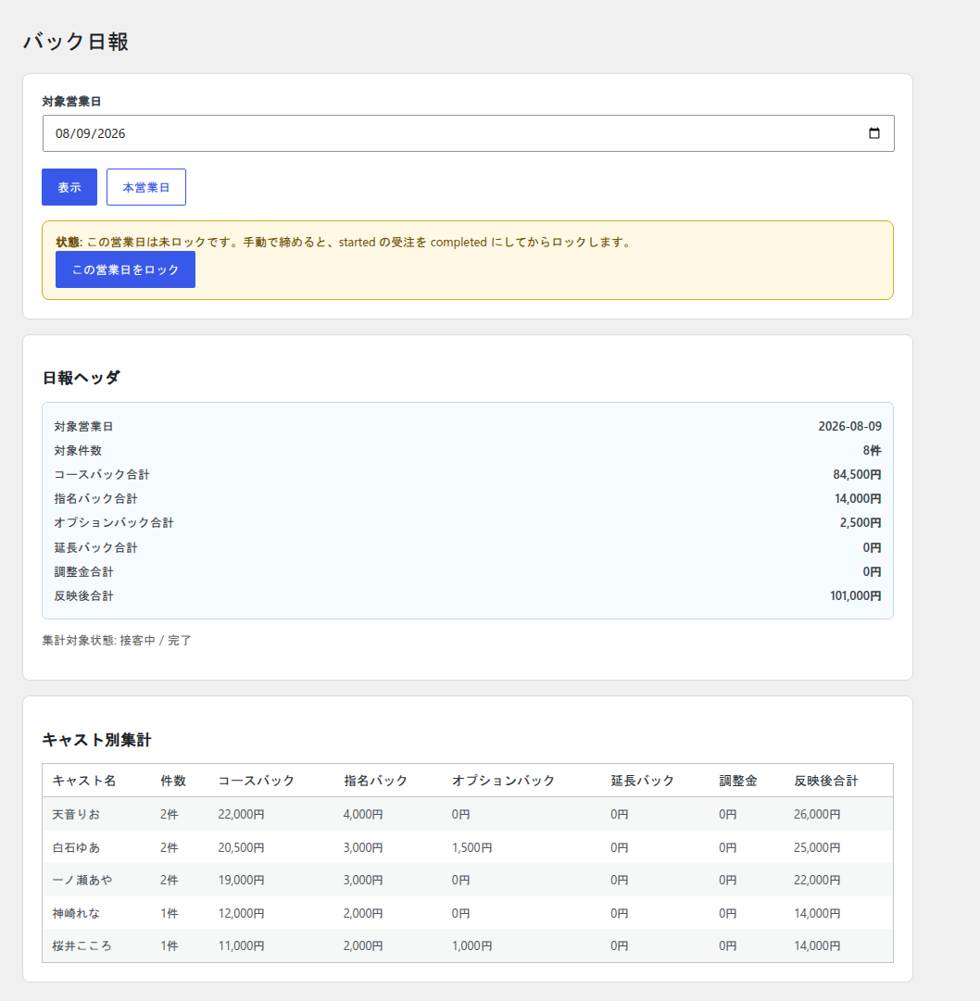Click the 調整金 column header
980x1001 pixels.
tap(738, 781)
